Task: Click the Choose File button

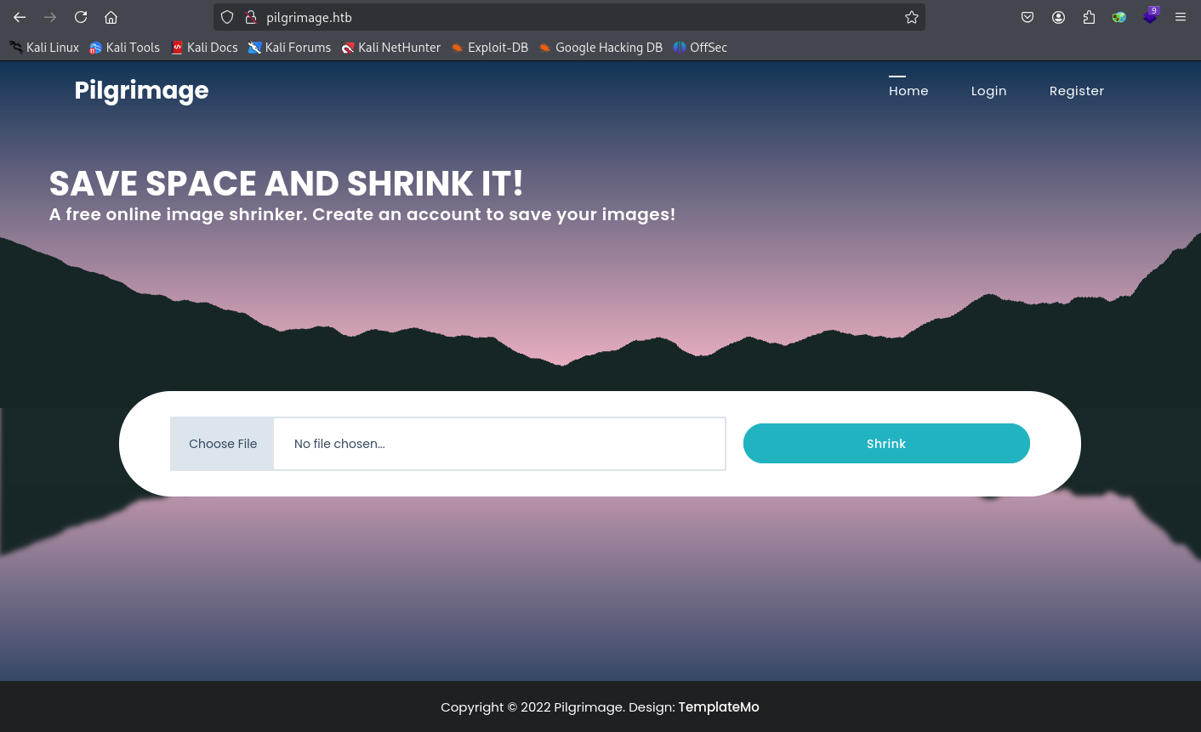Action: click(223, 444)
